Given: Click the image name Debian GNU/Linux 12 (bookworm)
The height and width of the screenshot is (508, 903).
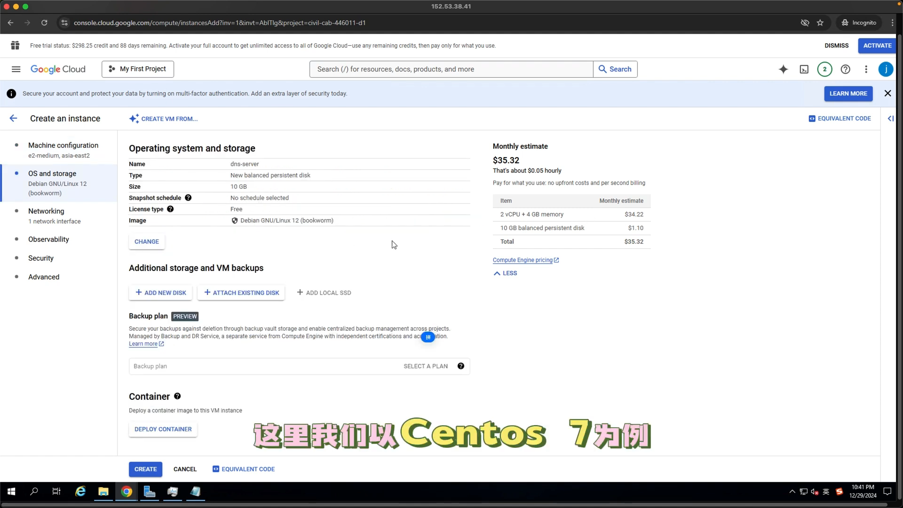Looking at the screenshot, I should point(286,220).
